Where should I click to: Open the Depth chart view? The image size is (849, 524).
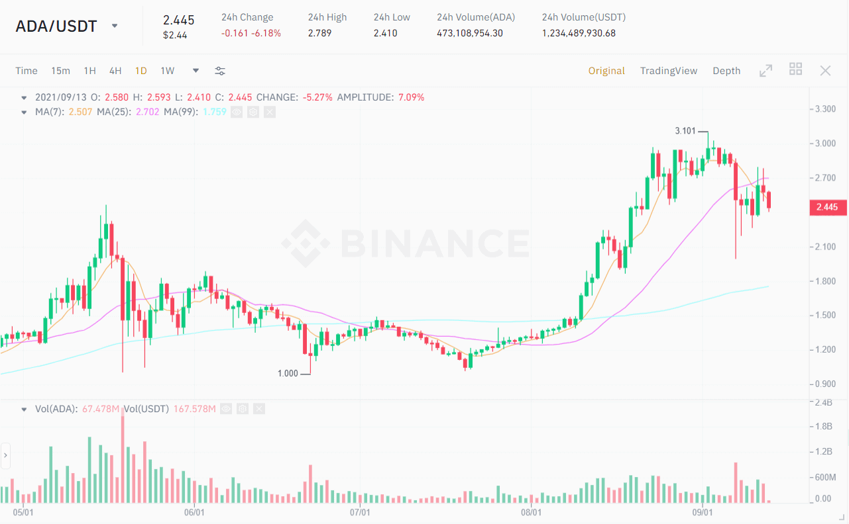point(726,71)
